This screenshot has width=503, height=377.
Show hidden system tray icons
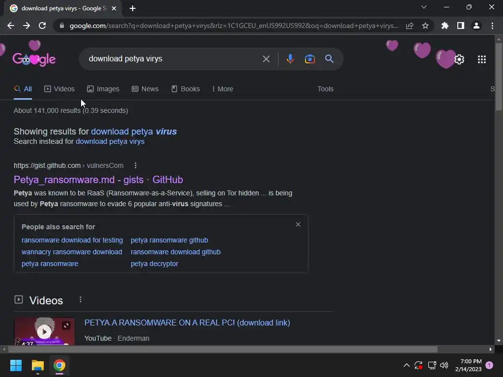pos(406,365)
